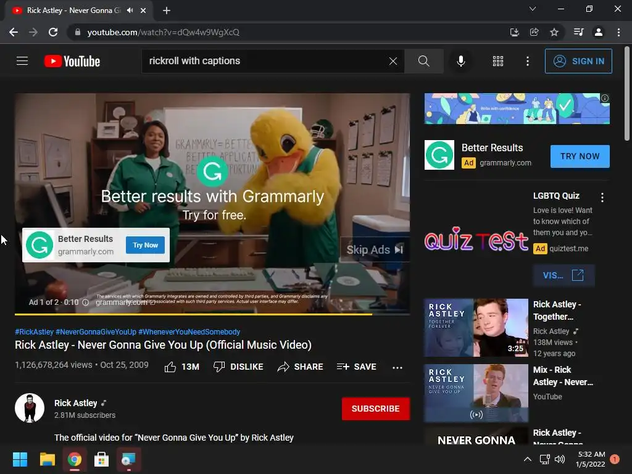Click the VIS... visit site button
Viewport: 632px width, 474px height.
tap(563, 275)
